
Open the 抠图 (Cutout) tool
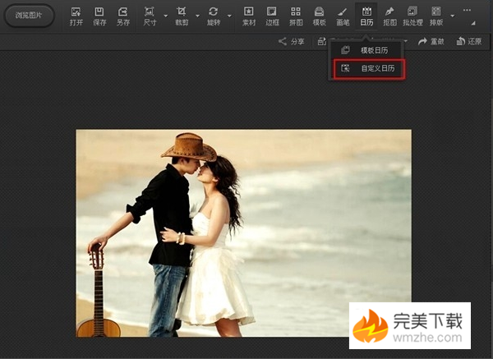389,16
